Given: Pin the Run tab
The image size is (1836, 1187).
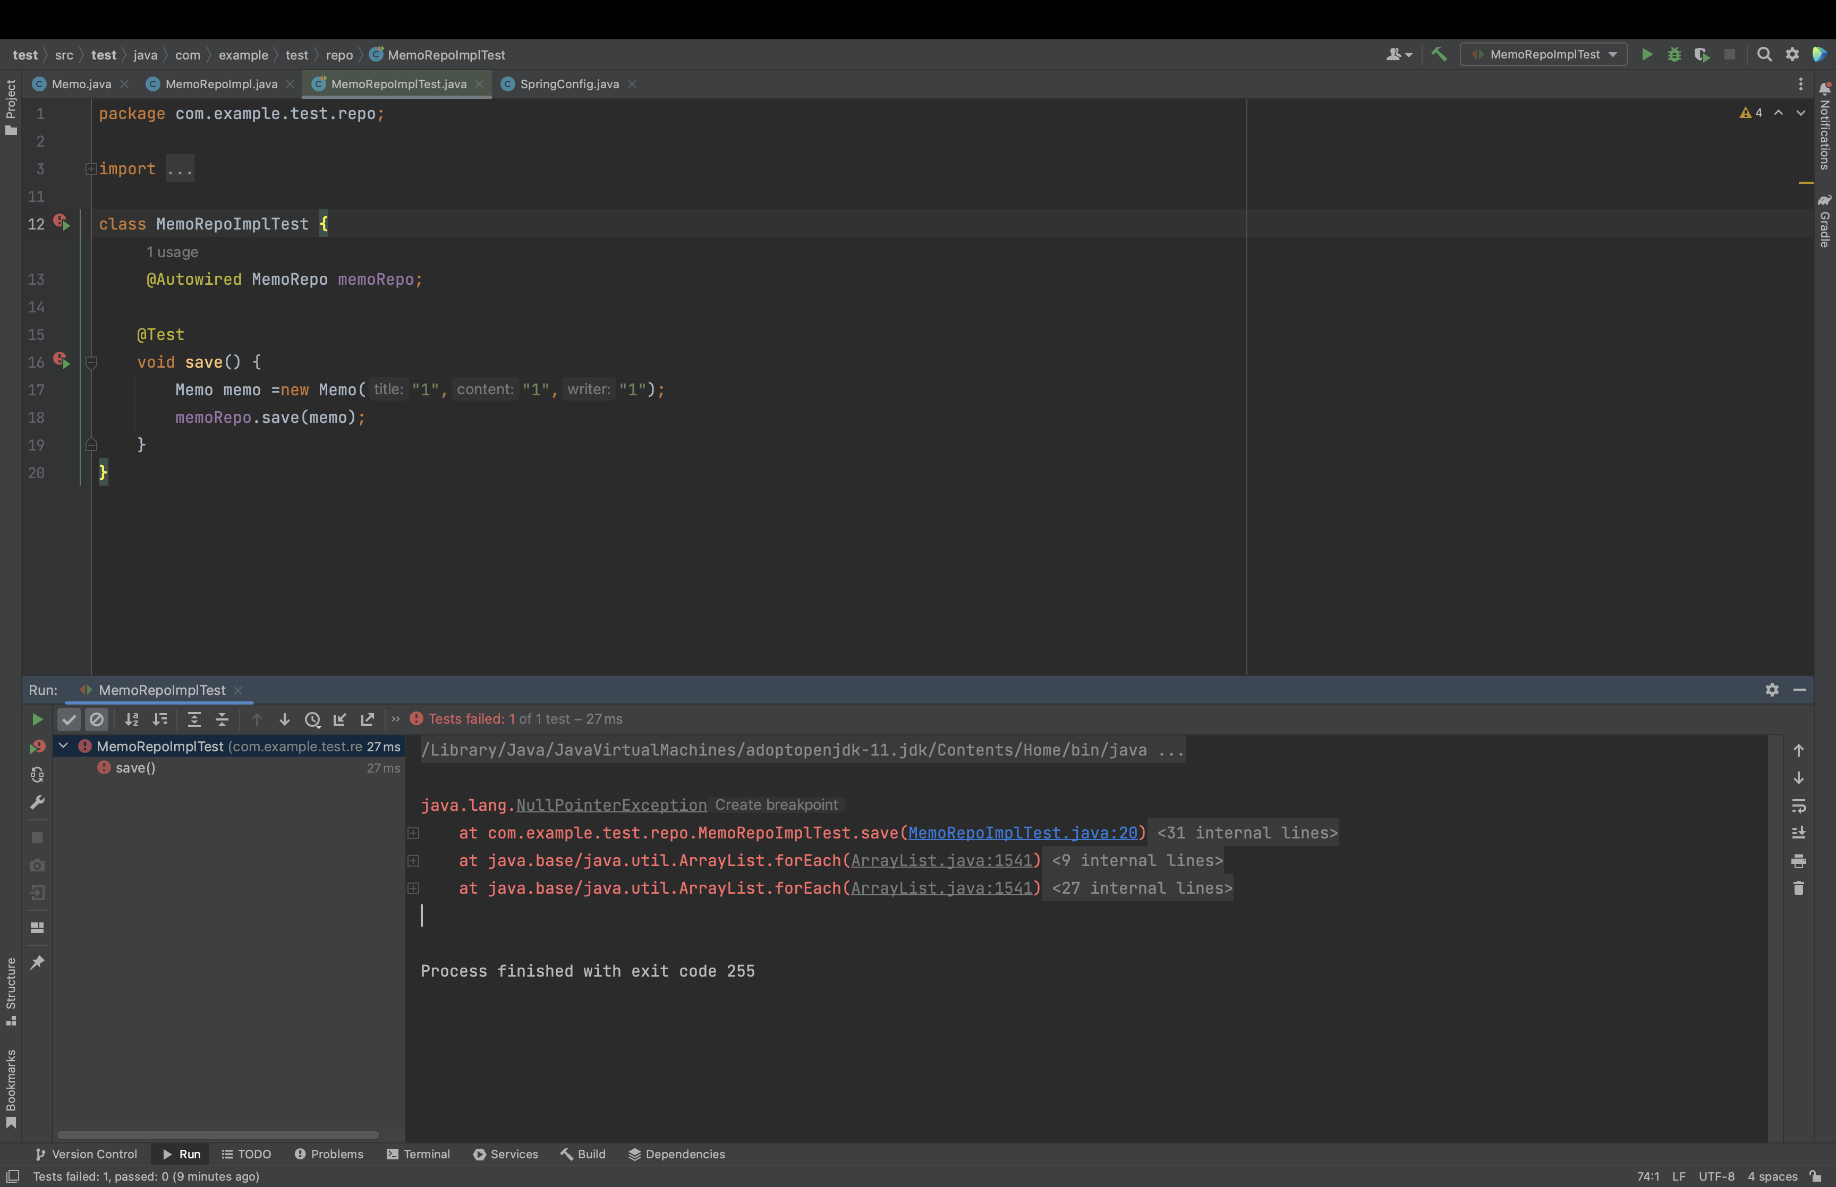Looking at the screenshot, I should 37,962.
